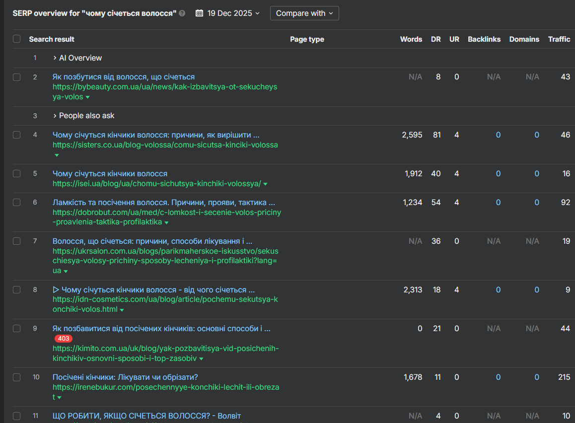Open URL dropdown arrow for irenebukur.com link
The height and width of the screenshot is (423, 575).
coord(60,397)
